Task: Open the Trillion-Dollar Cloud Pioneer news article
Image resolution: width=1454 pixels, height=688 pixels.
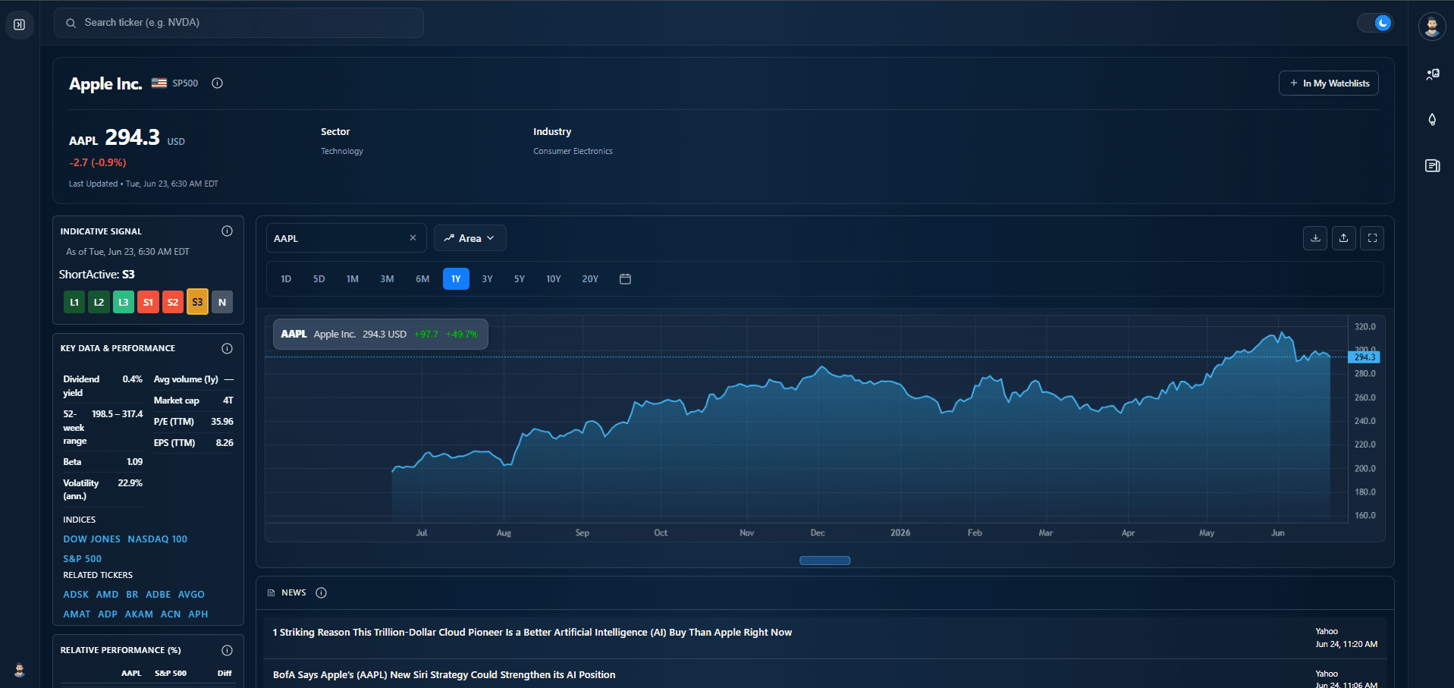Action: (532, 633)
